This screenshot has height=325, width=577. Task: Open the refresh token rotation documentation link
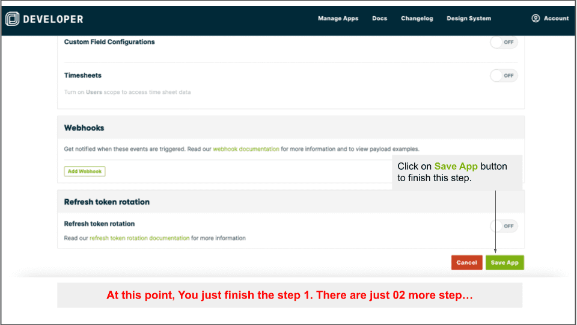(139, 238)
